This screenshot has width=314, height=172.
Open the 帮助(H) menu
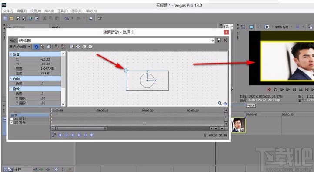point(91,11)
